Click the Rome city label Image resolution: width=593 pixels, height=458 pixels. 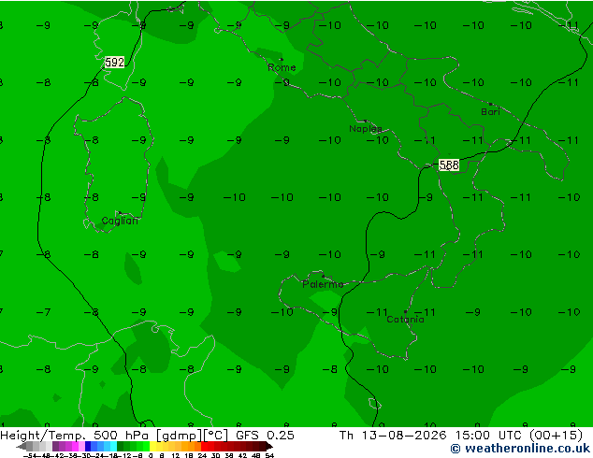282,67
